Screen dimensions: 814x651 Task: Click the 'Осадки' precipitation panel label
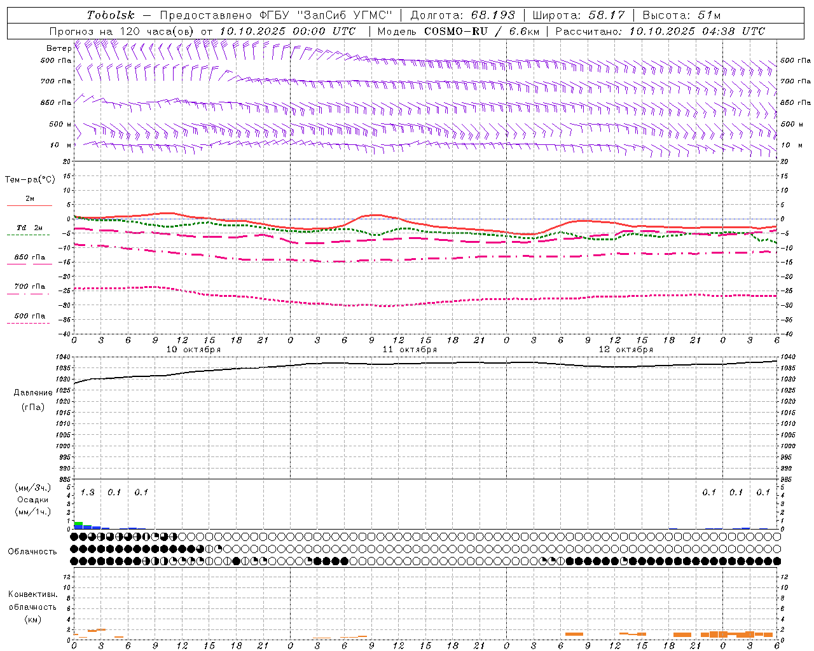32,500
